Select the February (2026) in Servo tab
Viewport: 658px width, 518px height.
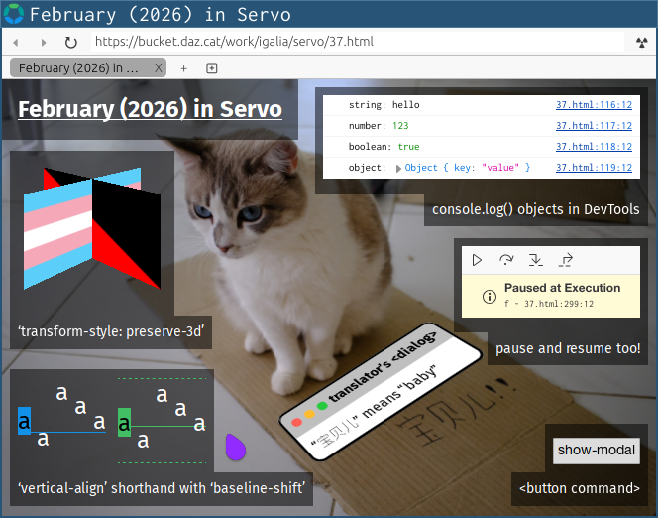[79, 68]
